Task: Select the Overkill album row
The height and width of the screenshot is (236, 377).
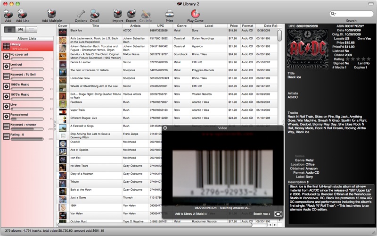Action: (109, 143)
